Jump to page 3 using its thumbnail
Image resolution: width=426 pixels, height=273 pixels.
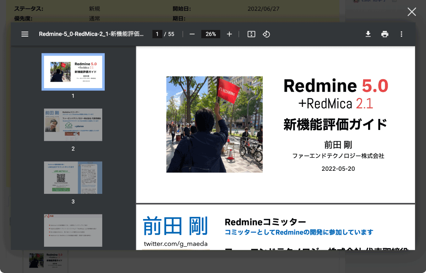[x=73, y=178]
